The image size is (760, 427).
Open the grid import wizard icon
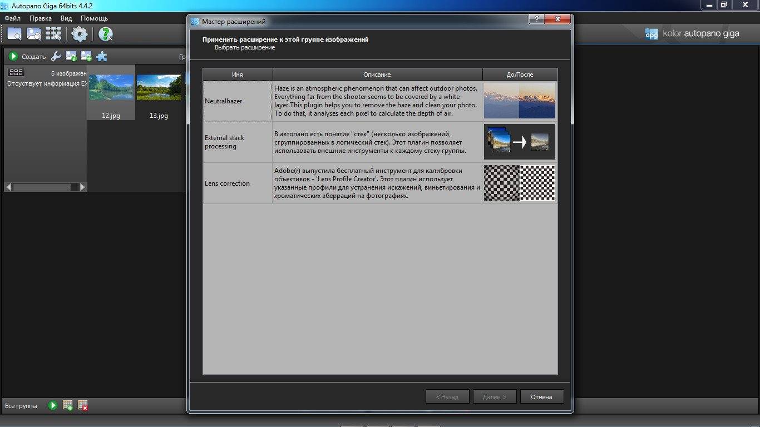(53, 34)
